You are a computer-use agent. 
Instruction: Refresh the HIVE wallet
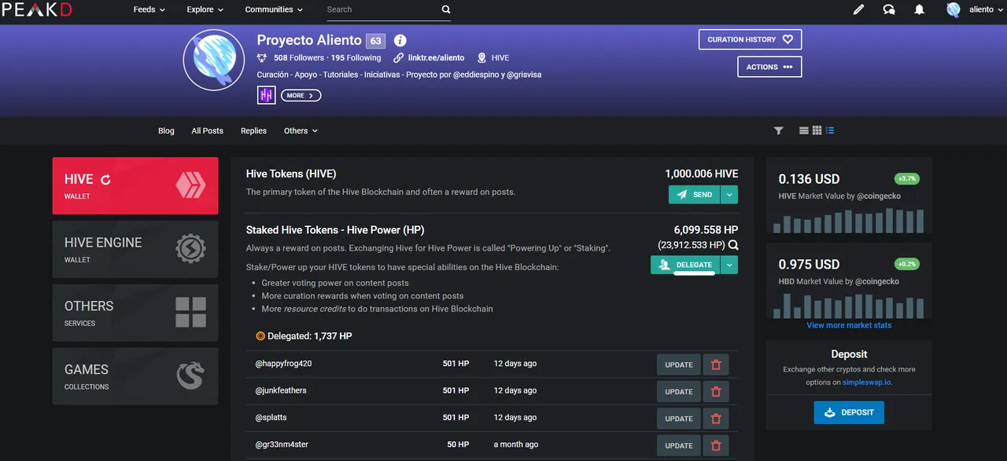coord(105,179)
